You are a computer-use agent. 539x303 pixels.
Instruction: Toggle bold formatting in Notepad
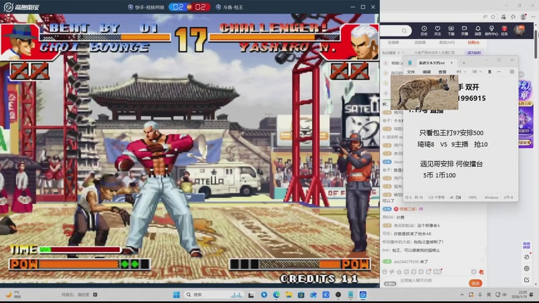pos(490,72)
